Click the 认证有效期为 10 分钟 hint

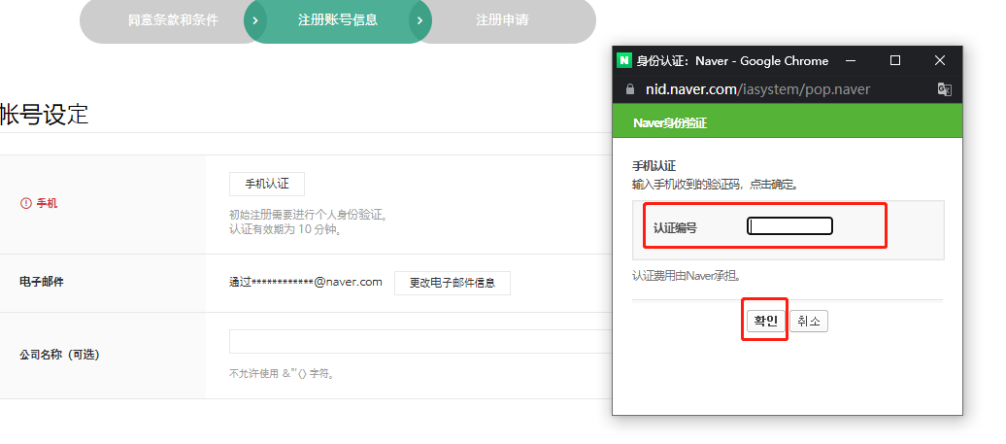pos(286,229)
